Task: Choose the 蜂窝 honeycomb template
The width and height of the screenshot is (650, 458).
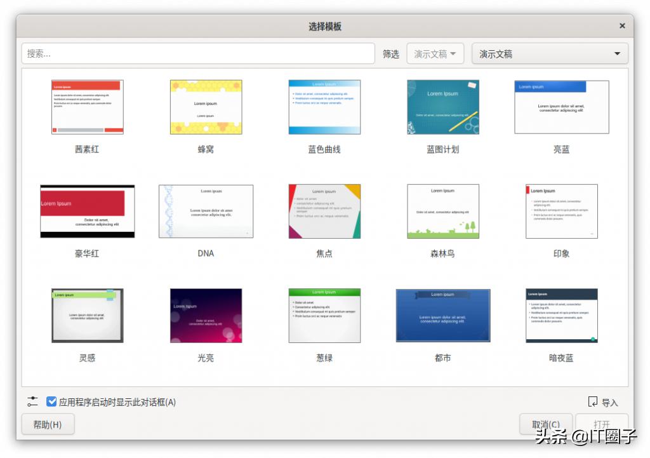Action: pyautogui.click(x=206, y=107)
